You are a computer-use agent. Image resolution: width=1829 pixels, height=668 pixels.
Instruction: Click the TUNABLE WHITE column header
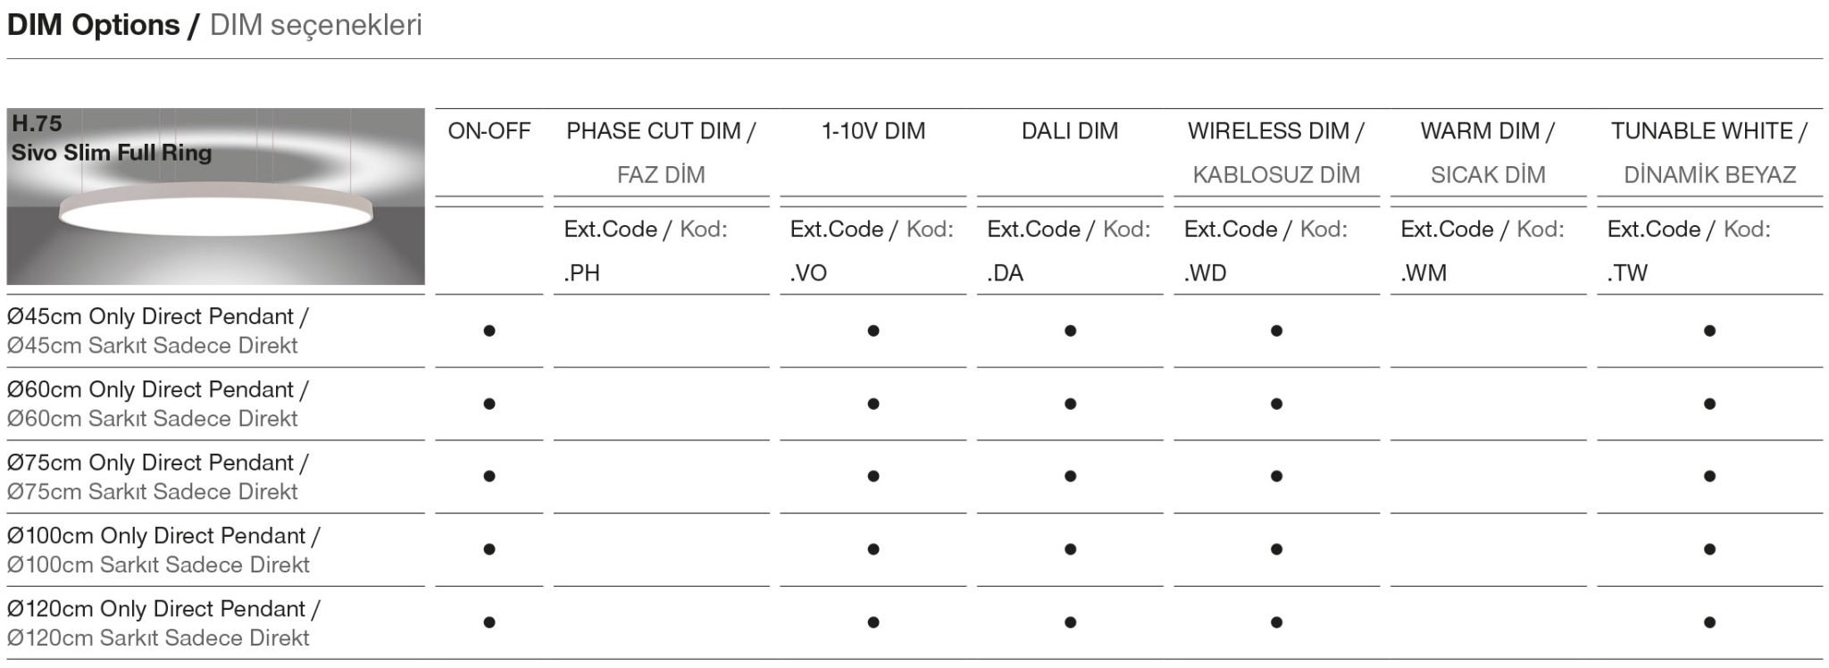pyautogui.click(x=1708, y=131)
